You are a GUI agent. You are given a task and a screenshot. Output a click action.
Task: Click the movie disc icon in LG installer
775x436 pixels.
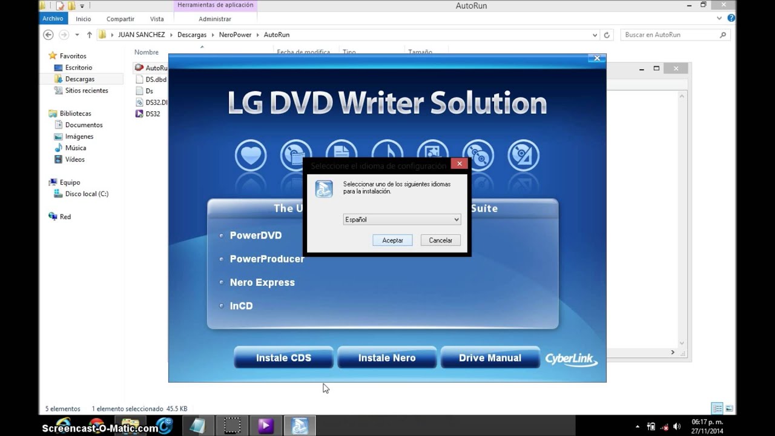pos(296,155)
